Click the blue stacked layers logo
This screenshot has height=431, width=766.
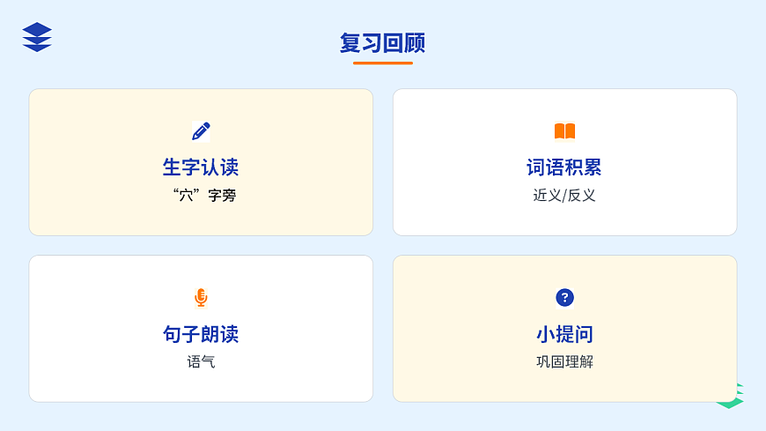(x=37, y=37)
